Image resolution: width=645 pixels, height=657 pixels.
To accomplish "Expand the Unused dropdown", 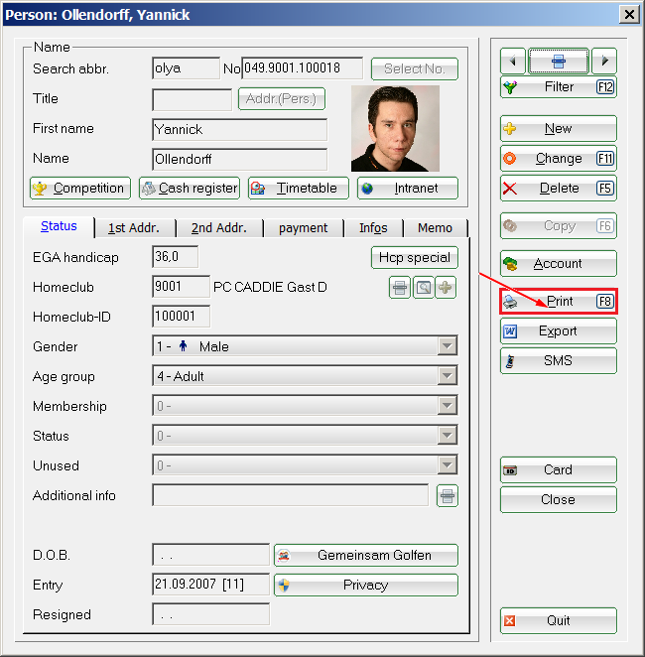I will click(x=448, y=465).
